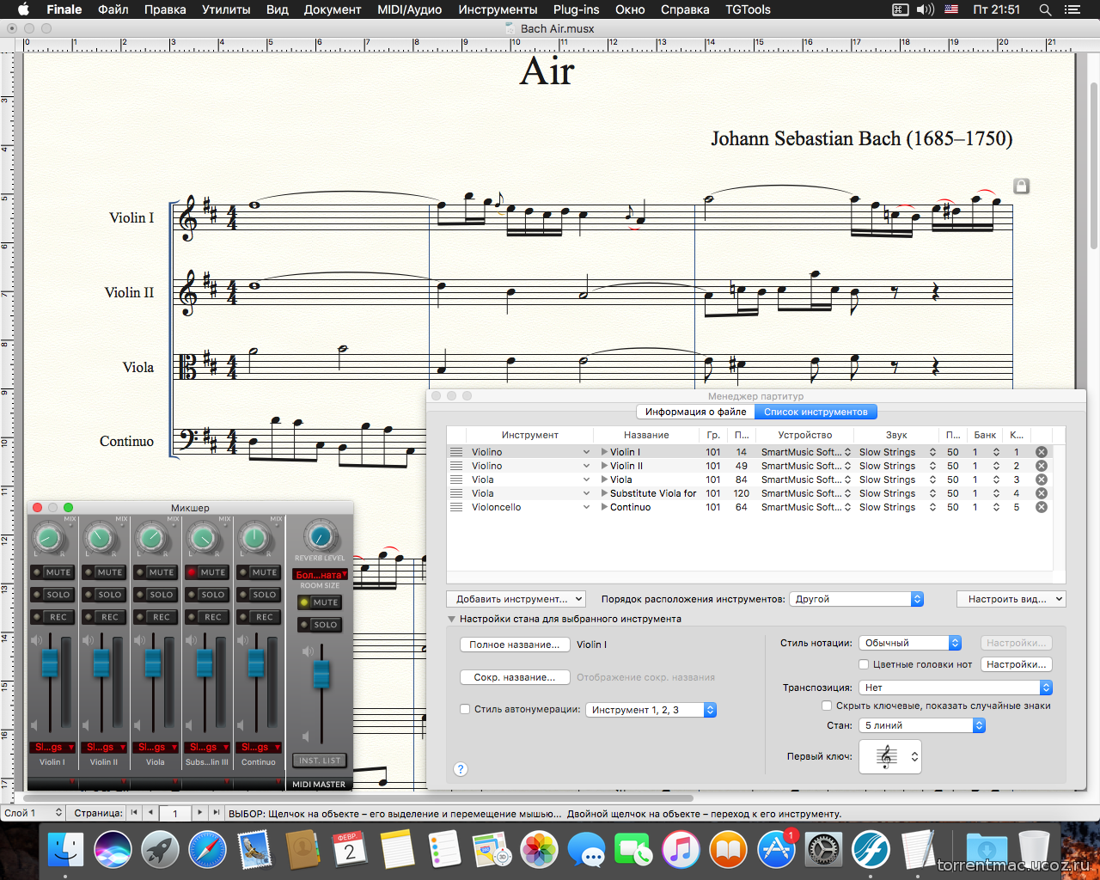Open ScoreManager help question mark
1100x880 pixels.
click(x=461, y=769)
